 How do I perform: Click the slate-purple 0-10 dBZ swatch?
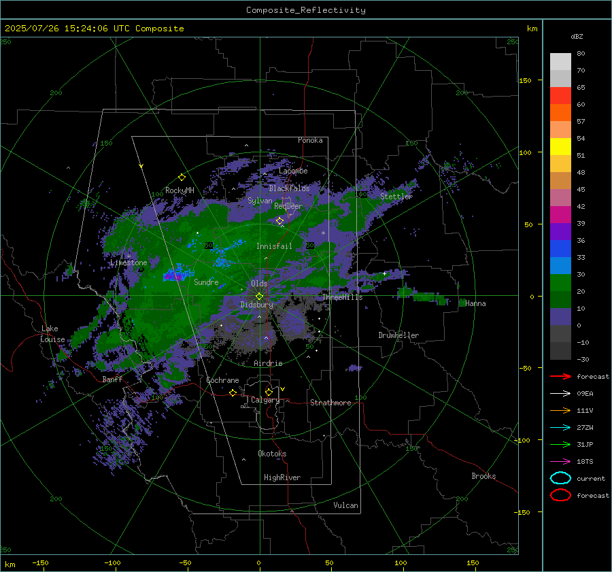tap(560, 317)
